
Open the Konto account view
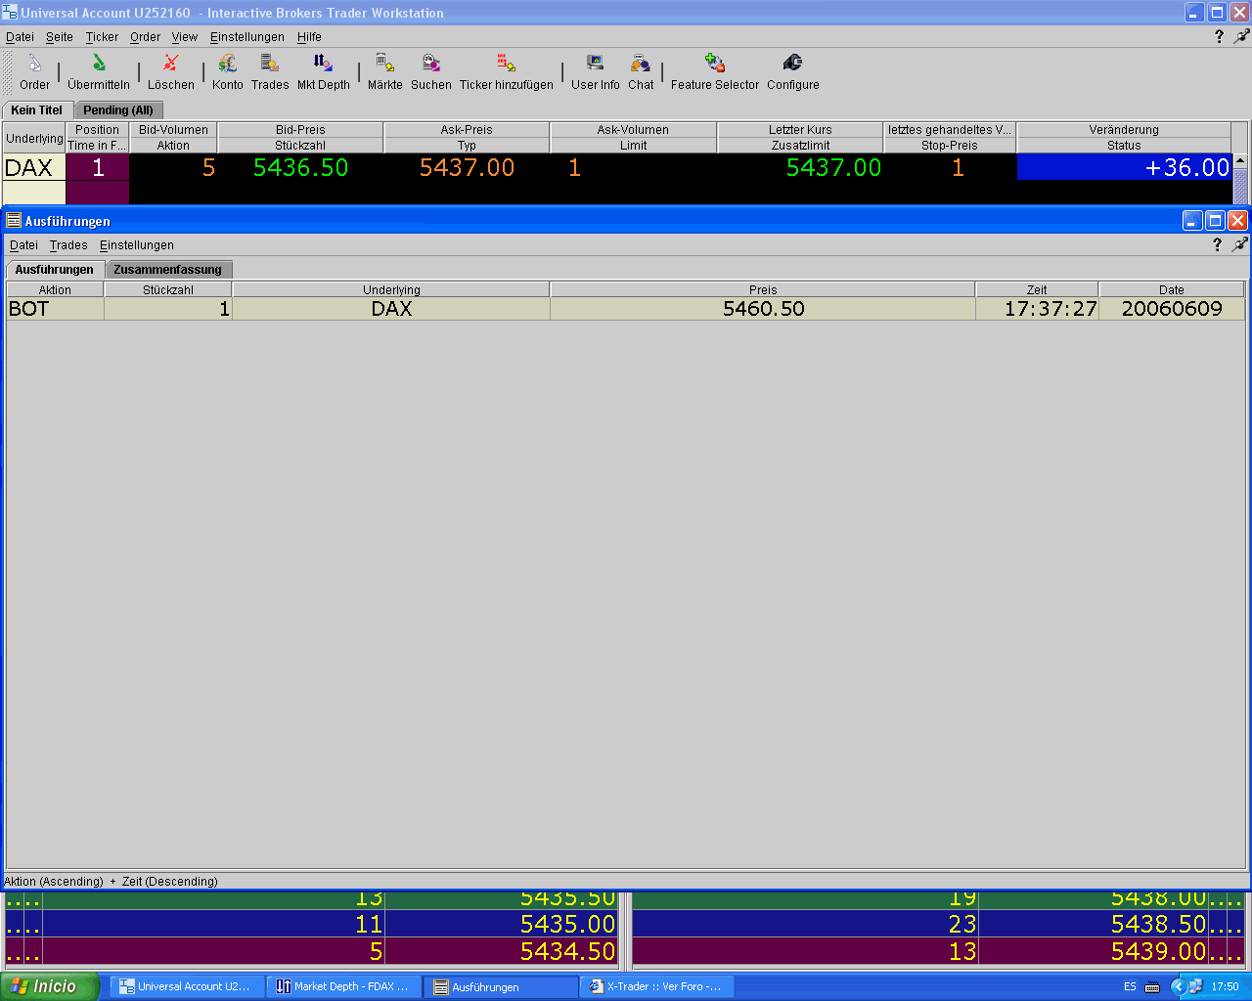228,72
